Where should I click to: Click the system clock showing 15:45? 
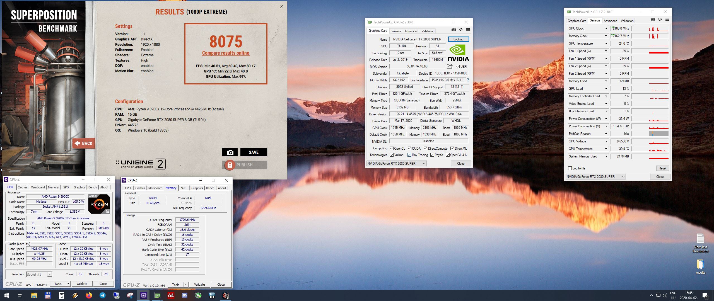[689, 293]
